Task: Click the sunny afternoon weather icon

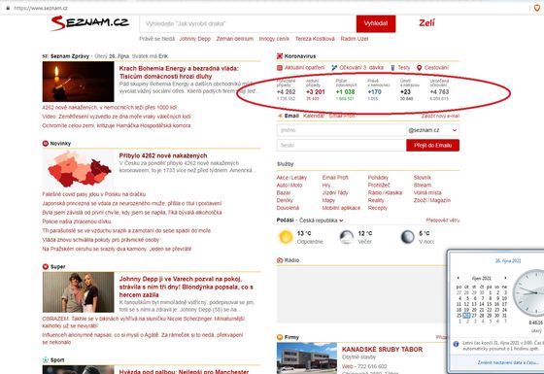Action: [286, 237]
